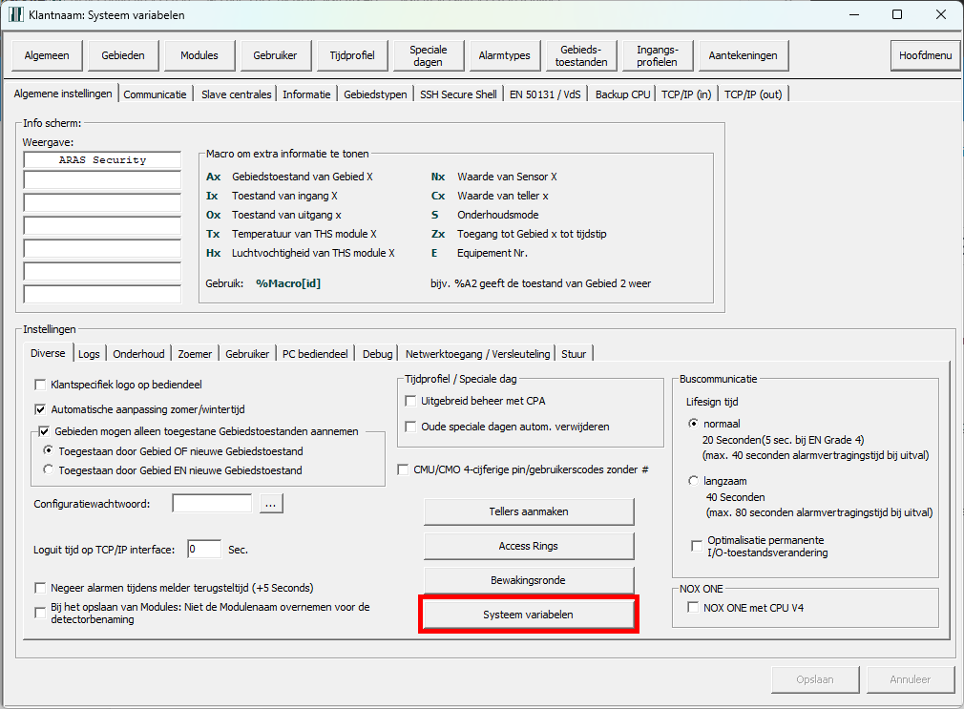Click the application icon in title bar
Viewport: 964px width, 709px height.
pos(16,15)
